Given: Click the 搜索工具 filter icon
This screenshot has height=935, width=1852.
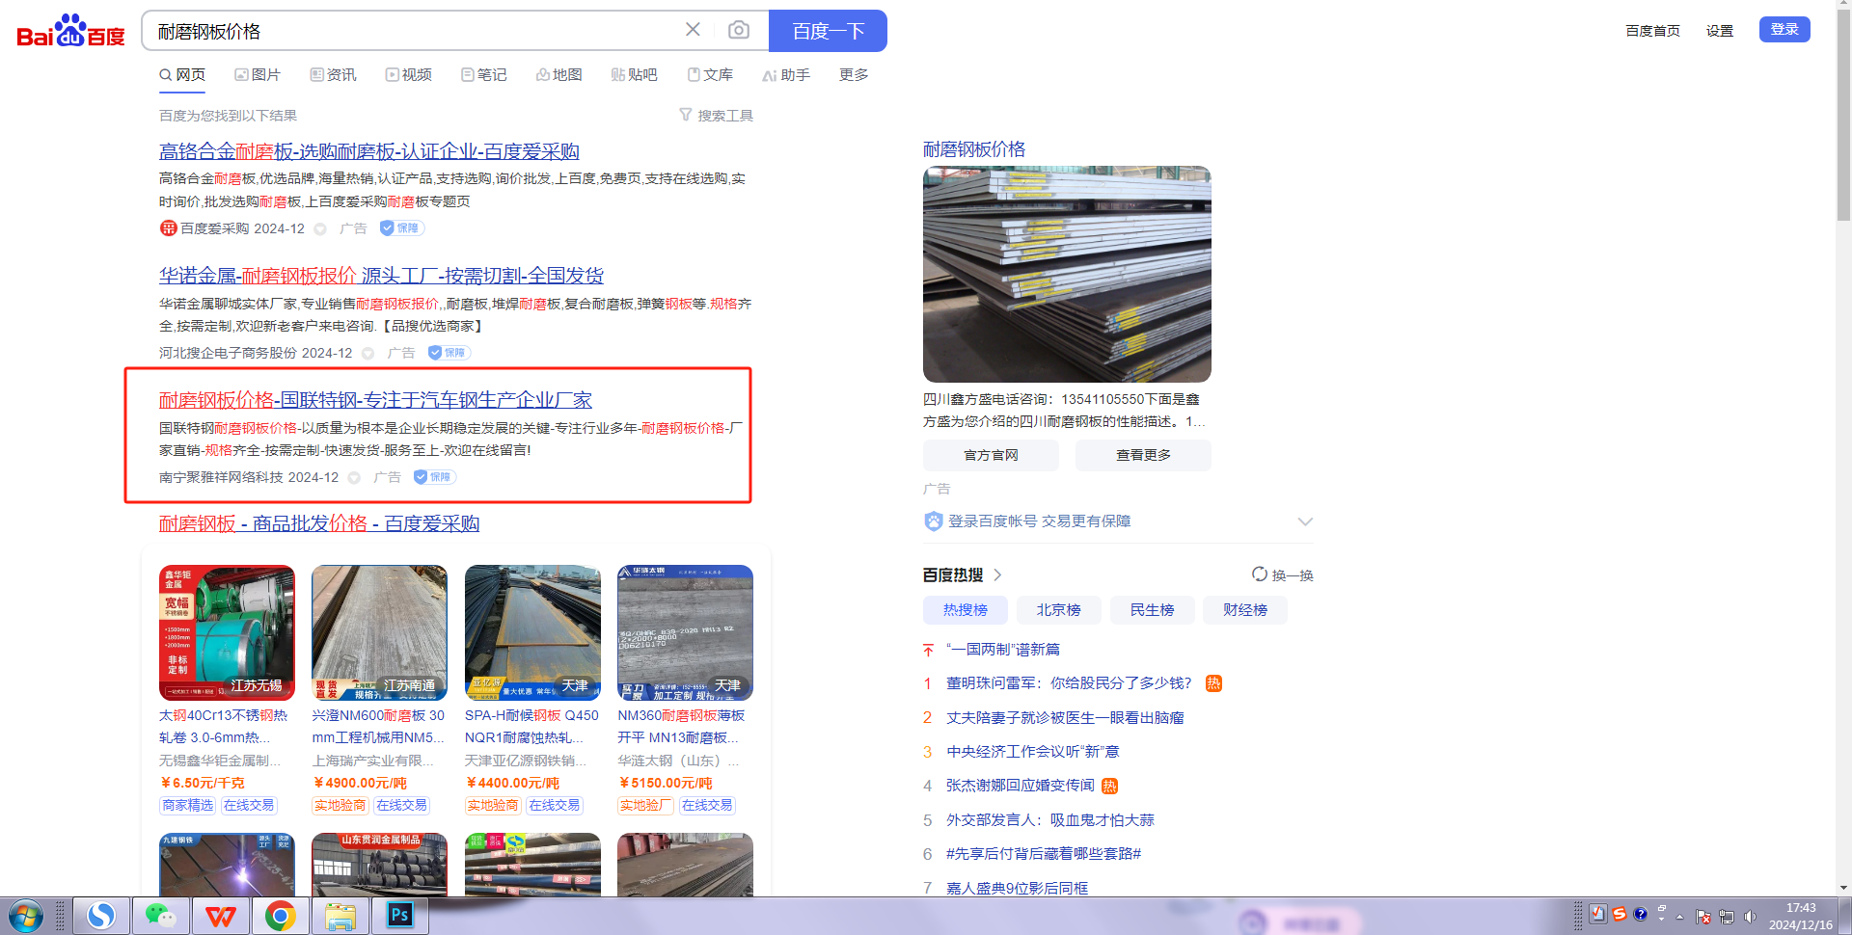Looking at the screenshot, I should [686, 115].
